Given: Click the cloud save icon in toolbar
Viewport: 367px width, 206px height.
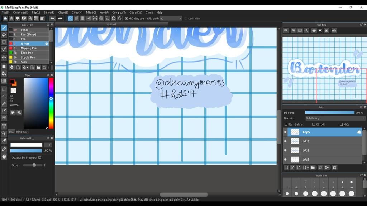Looking at the screenshot, I should (x=5, y=19).
